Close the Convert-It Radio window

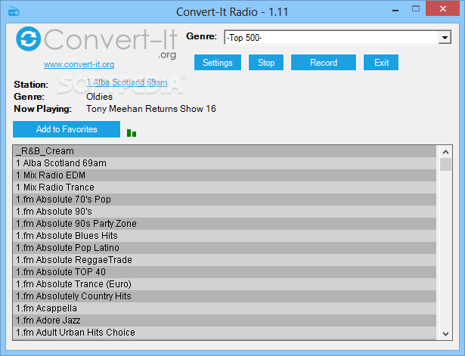(x=443, y=8)
